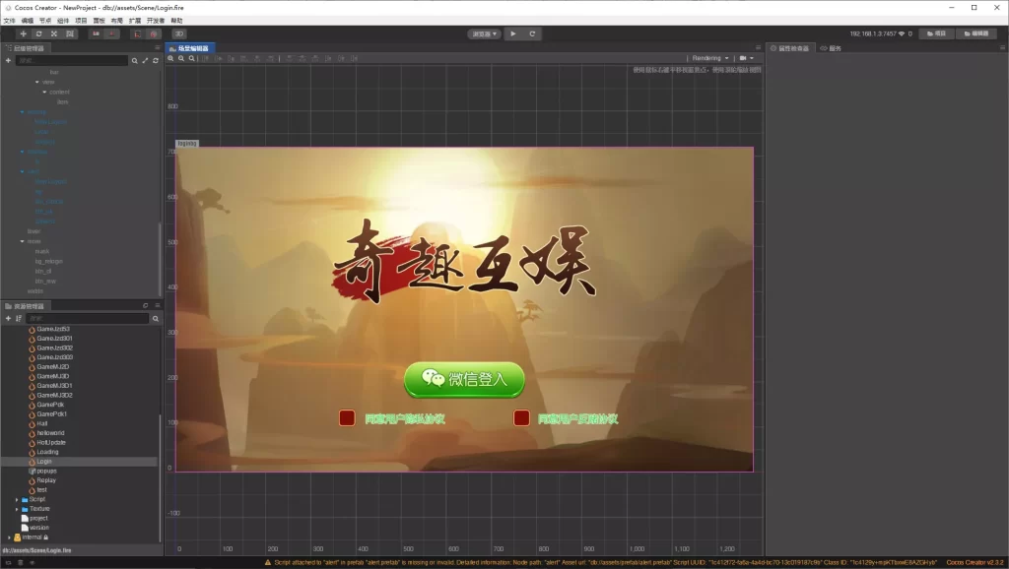1009x569 pixels.
Task: Select the bg_relogin node in hierarchy
Action: tap(49, 261)
